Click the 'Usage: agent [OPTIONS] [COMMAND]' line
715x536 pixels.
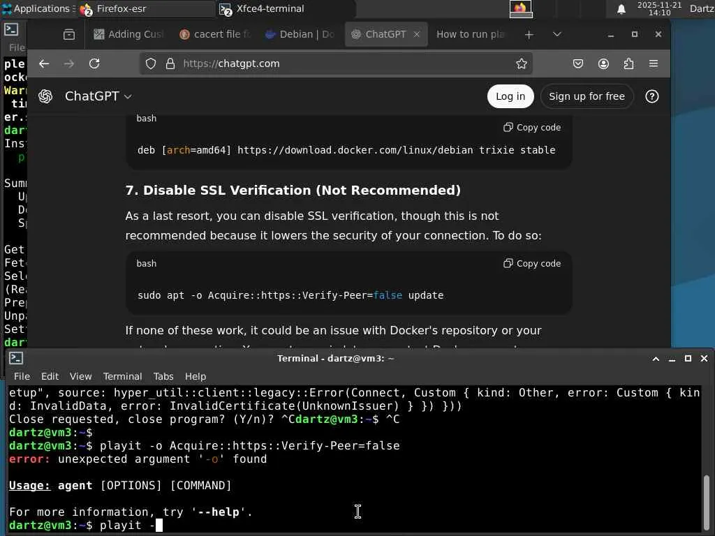120,486
